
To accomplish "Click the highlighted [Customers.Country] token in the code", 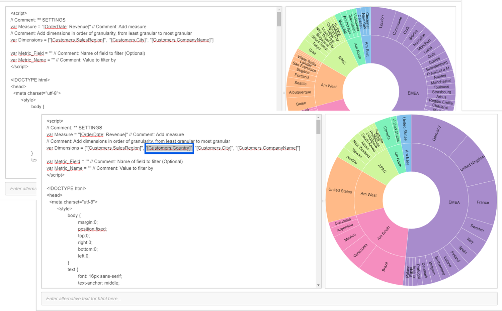I will click(x=169, y=148).
